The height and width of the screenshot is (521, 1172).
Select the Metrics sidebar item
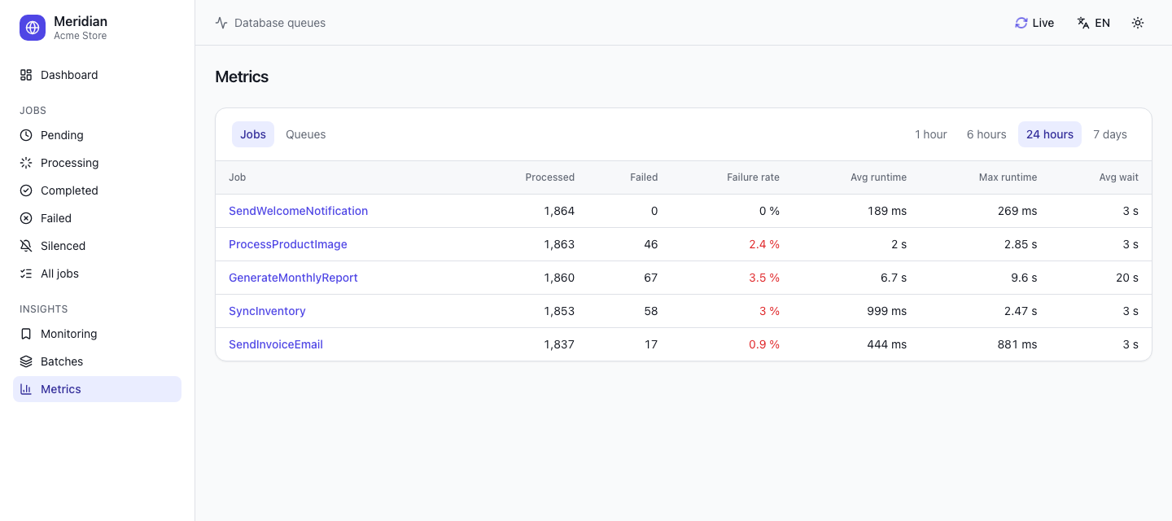tap(97, 389)
